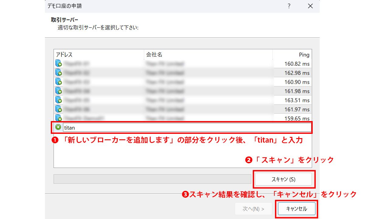365x219 pixels.
Task: Click the scan progress bar
Action: point(152,179)
